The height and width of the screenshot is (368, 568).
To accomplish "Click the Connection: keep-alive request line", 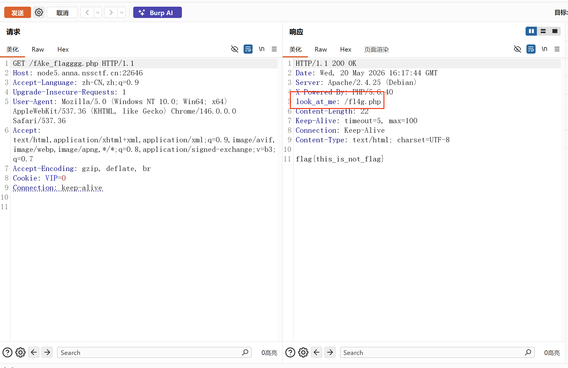I will (x=58, y=188).
